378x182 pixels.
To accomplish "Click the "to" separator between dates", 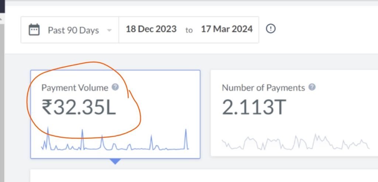I will [189, 30].
